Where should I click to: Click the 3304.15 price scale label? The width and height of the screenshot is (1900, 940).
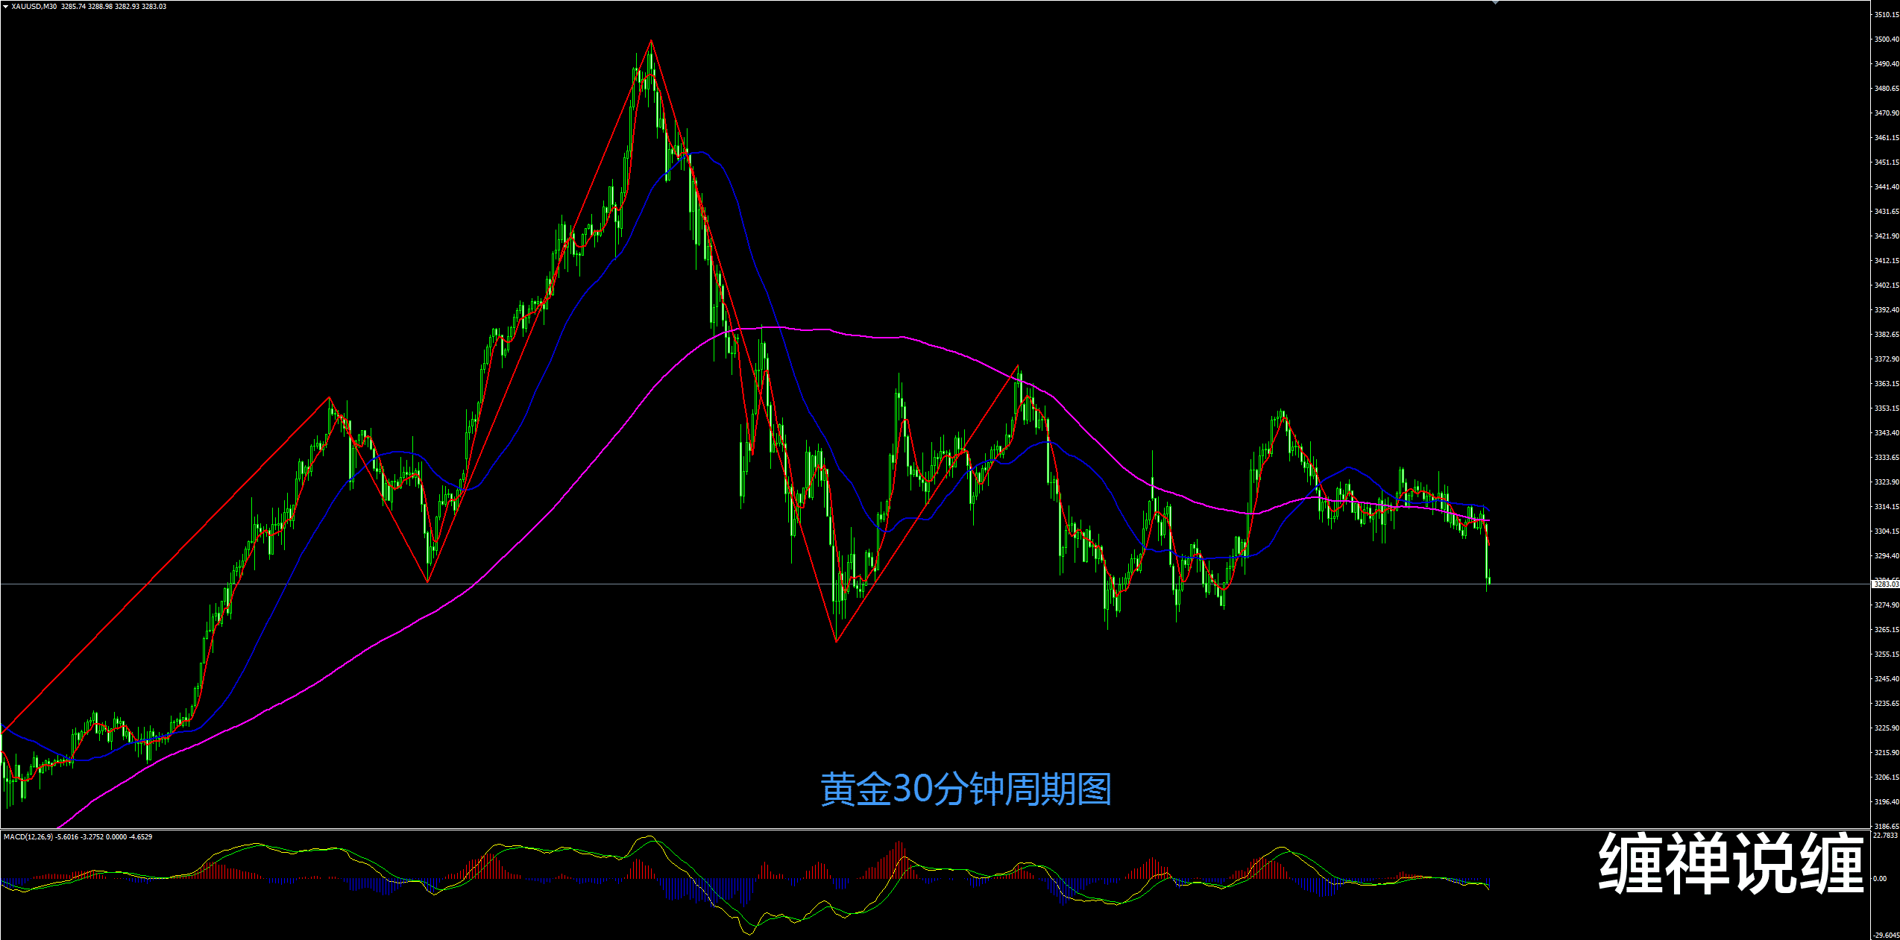(x=1887, y=531)
